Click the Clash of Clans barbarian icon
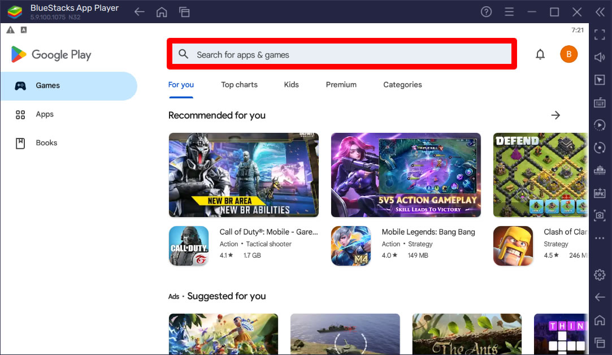Viewport: 612px width, 355px height. 513,246
